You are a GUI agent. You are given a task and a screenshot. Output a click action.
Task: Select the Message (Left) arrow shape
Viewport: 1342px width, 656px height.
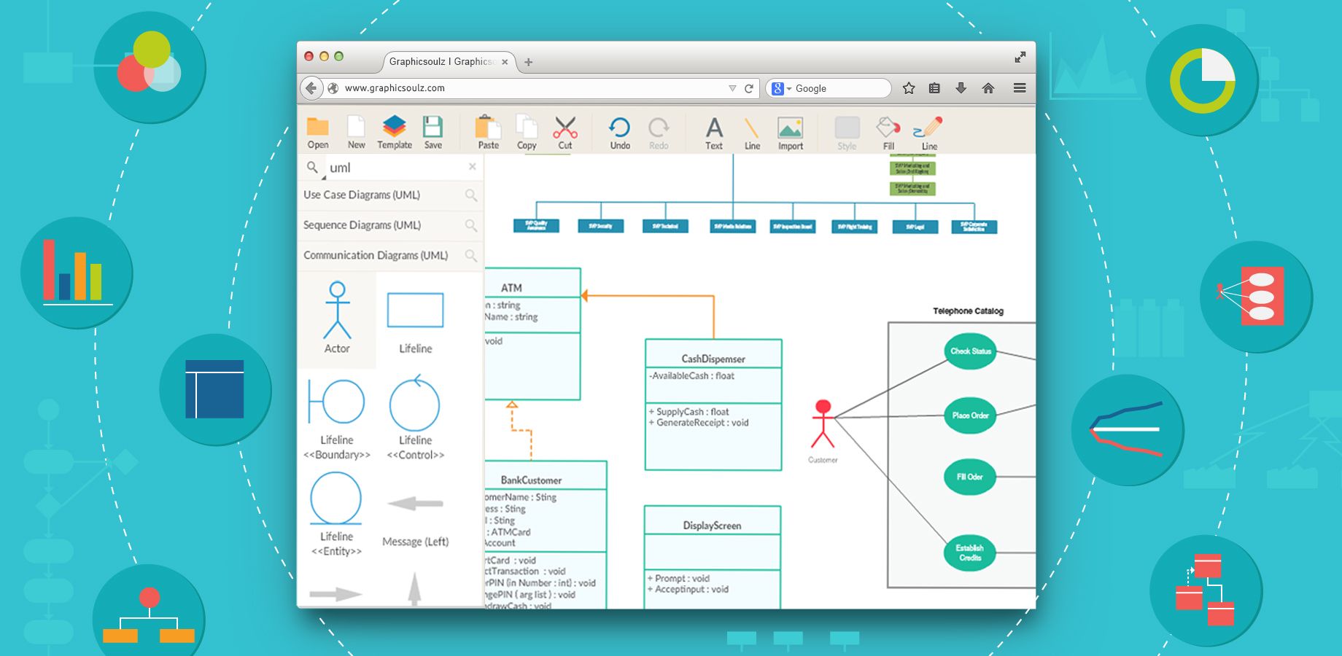[x=415, y=504]
